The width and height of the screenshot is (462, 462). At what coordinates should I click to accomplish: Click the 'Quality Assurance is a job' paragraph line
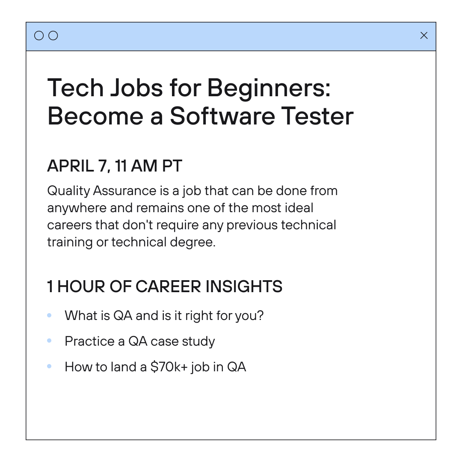click(192, 191)
